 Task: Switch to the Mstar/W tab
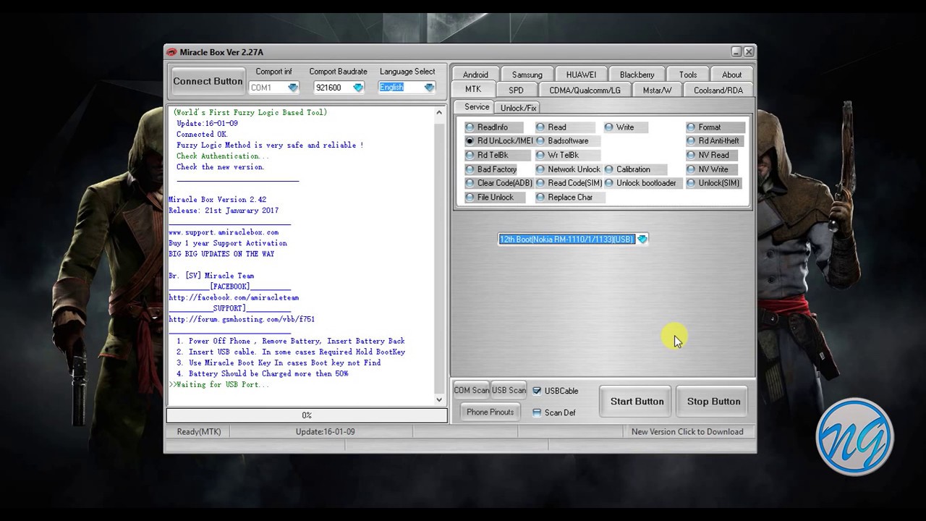[657, 90]
